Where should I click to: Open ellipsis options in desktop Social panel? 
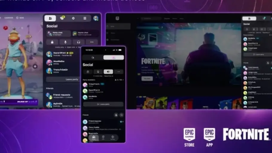[270, 29]
